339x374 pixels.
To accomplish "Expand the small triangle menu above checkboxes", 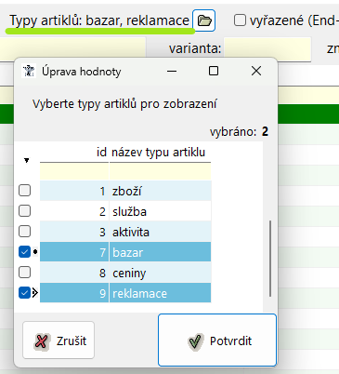I will [x=26, y=160].
